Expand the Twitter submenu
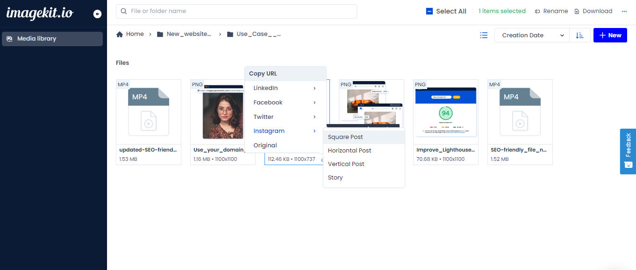Viewport: 636px width, 270px height. [286, 117]
